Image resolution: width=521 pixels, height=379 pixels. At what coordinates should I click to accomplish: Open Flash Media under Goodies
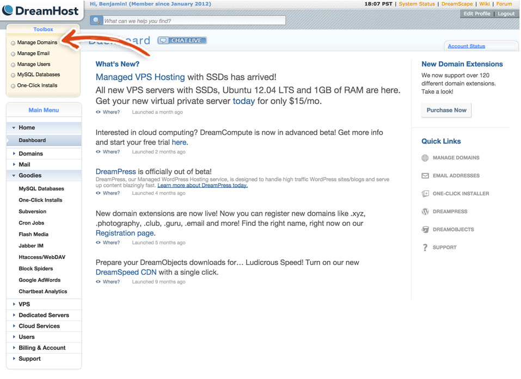(34, 235)
